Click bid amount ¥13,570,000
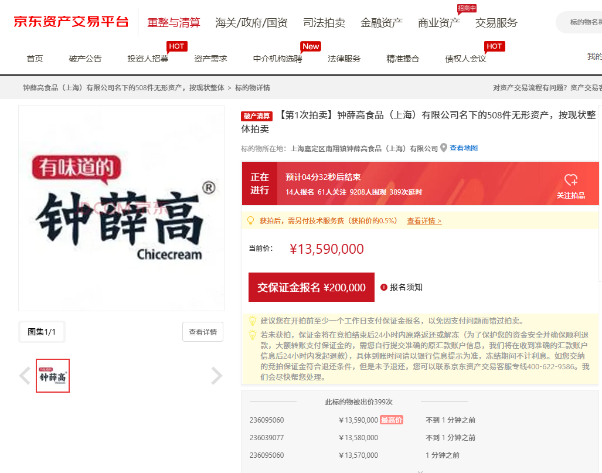This screenshot has width=602, height=473. (x=359, y=455)
